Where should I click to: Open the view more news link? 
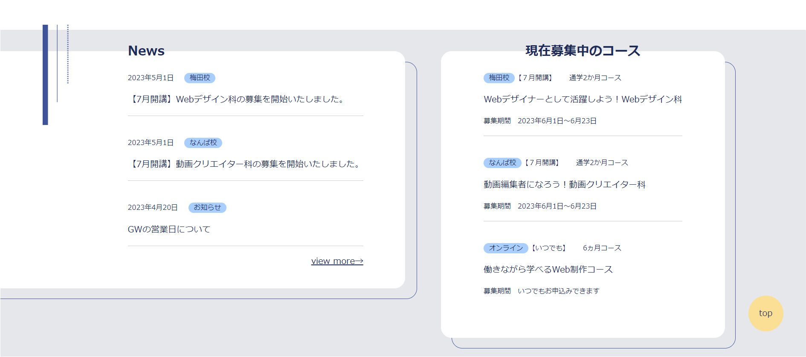pyautogui.click(x=337, y=261)
